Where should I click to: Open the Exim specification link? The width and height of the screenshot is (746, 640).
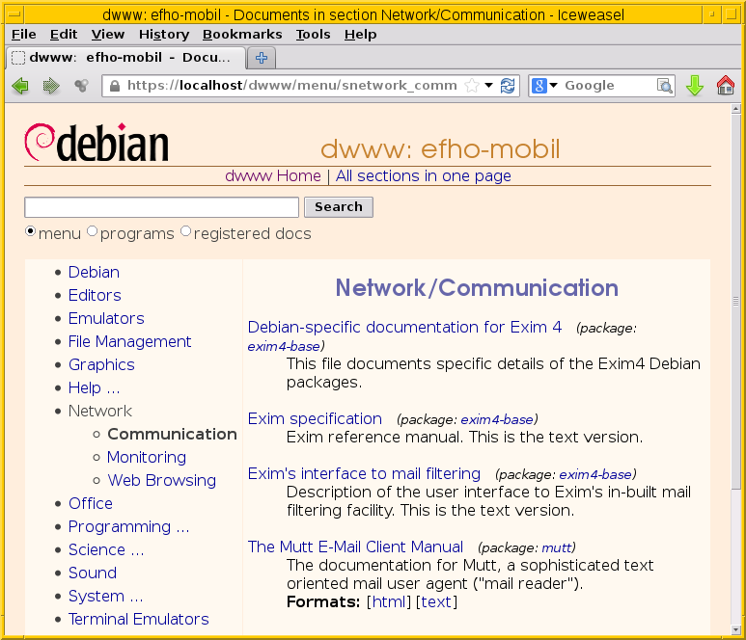(x=315, y=418)
